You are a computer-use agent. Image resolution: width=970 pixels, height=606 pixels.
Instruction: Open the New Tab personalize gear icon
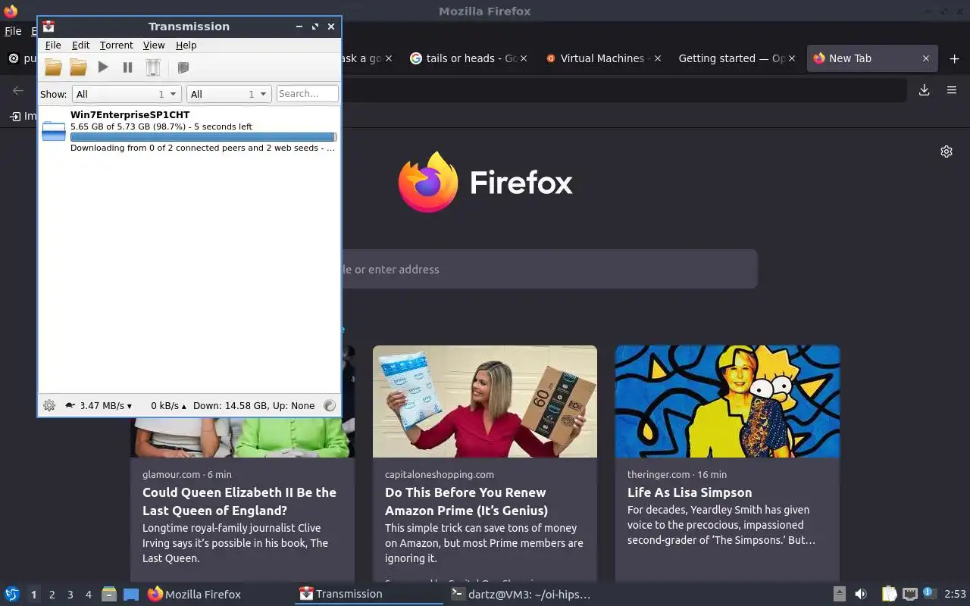point(947,151)
